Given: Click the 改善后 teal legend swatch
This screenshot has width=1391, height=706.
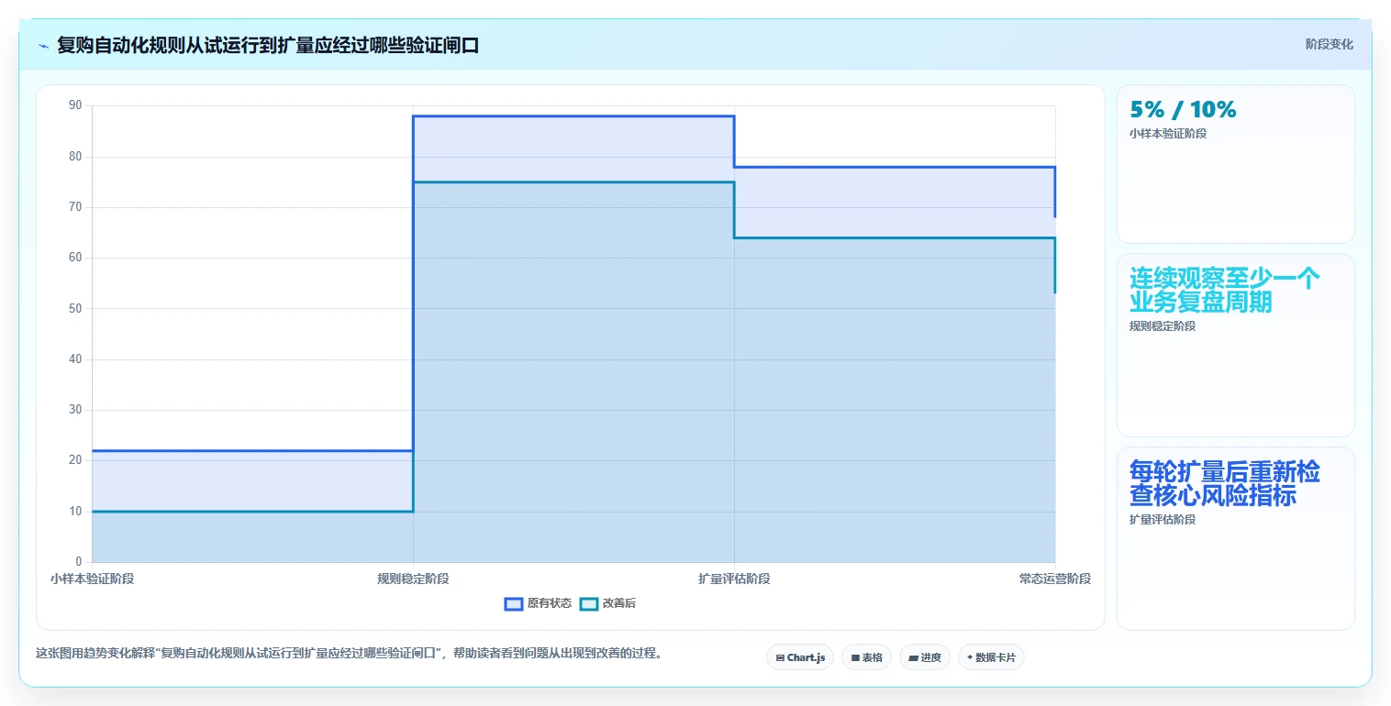Looking at the screenshot, I should 589,603.
